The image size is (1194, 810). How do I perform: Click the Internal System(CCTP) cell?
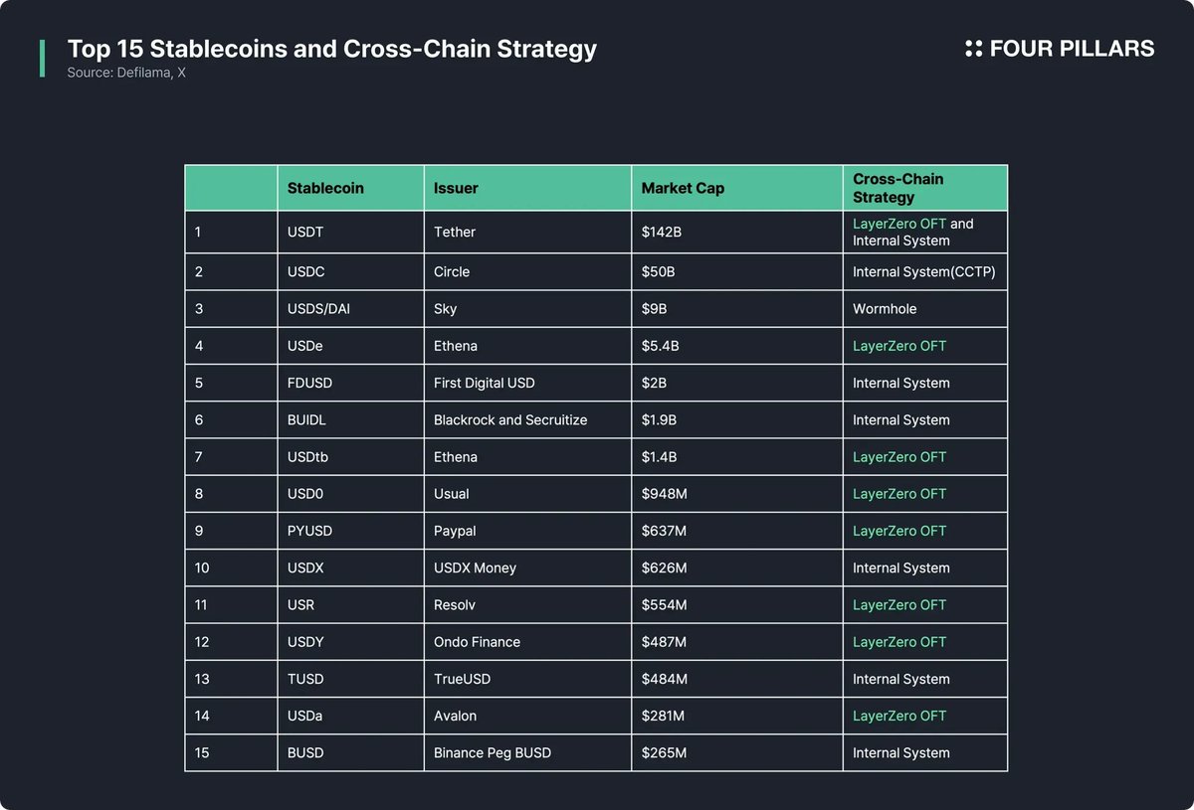(923, 271)
